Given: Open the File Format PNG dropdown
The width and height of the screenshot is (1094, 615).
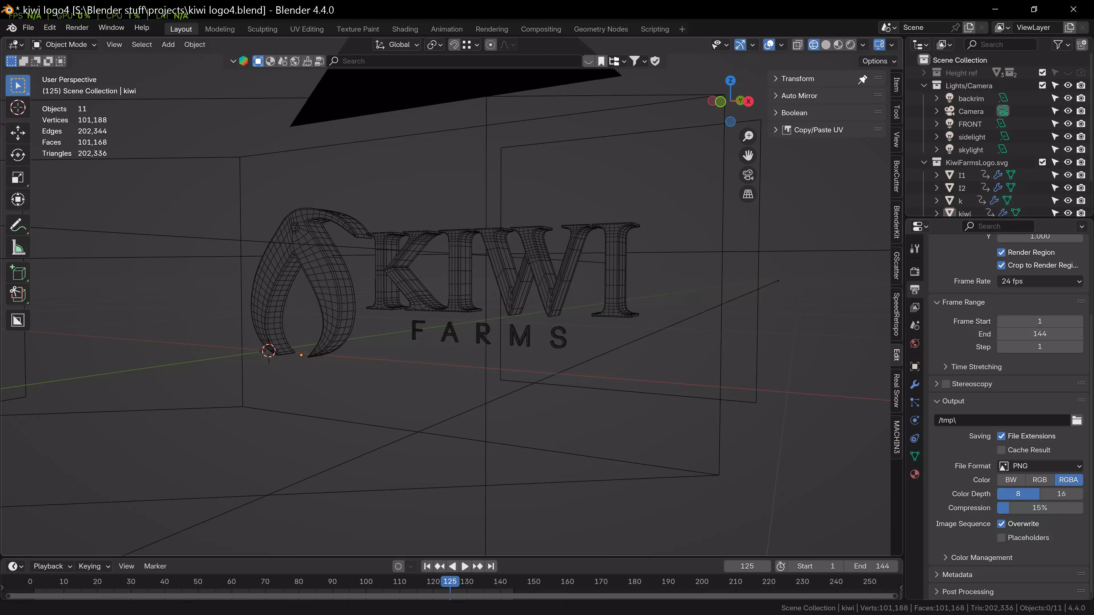Looking at the screenshot, I should click(x=1040, y=466).
